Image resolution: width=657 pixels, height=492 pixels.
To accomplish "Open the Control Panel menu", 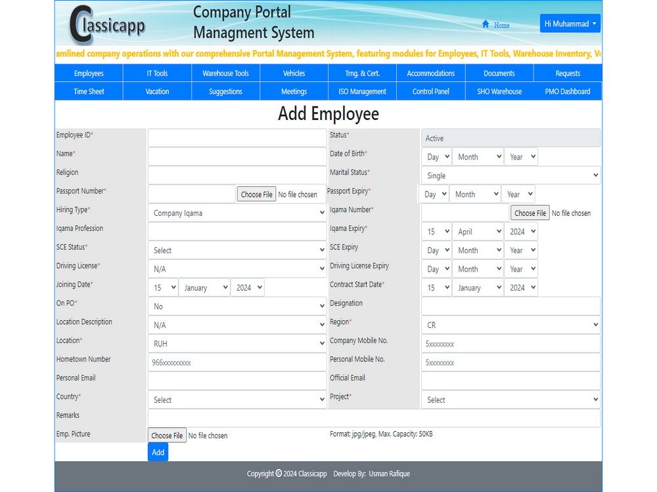I will pos(431,91).
